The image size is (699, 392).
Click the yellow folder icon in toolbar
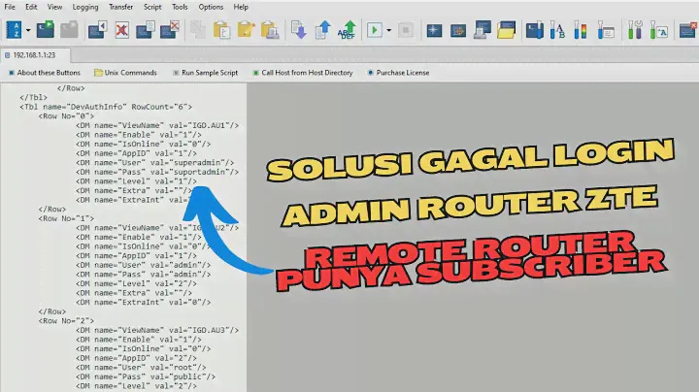(505, 30)
